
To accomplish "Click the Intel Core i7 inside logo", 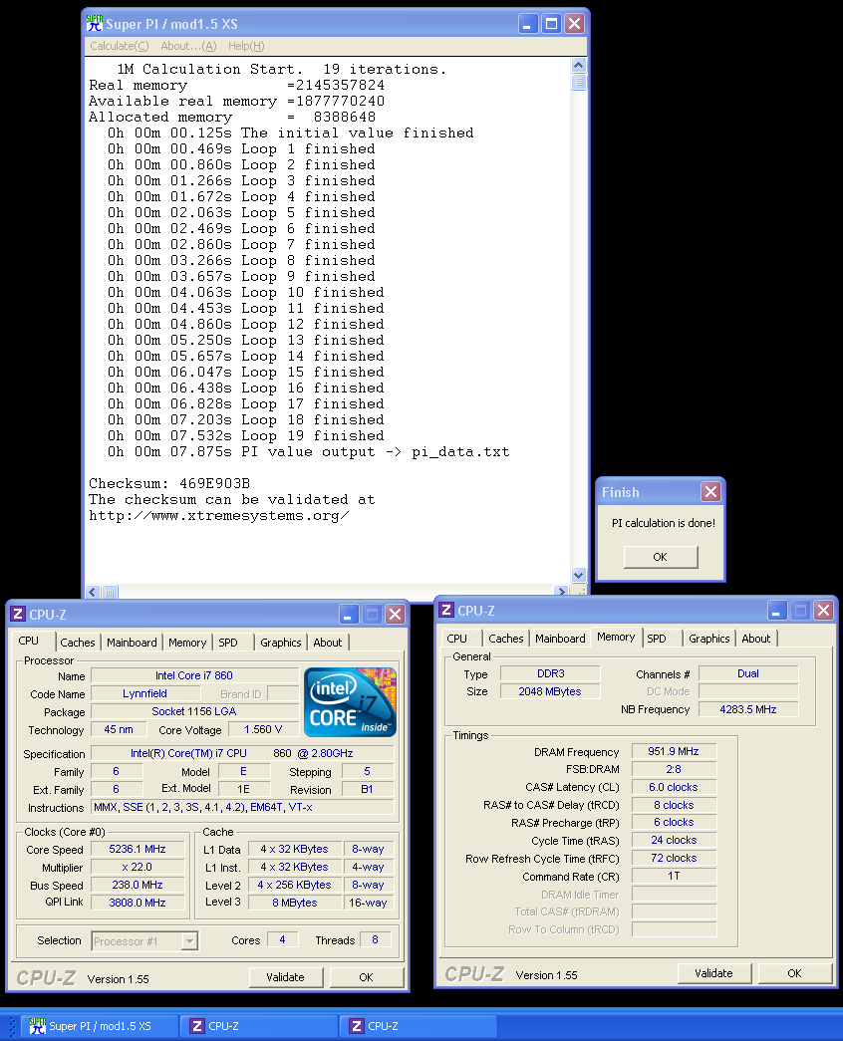I will pos(350,701).
